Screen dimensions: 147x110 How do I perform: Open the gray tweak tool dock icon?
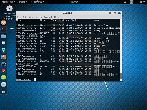(x=4, y=84)
